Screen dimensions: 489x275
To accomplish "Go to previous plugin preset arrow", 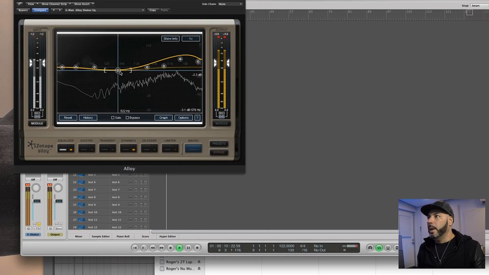I will (x=53, y=10).
